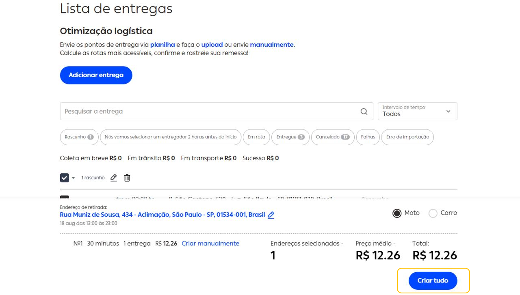Click the pencil icon next to 1 rascunho
This screenshot has height=295, width=520.
coord(113,178)
